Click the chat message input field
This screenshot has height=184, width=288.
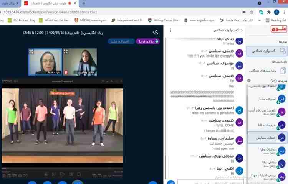click(x=207, y=182)
